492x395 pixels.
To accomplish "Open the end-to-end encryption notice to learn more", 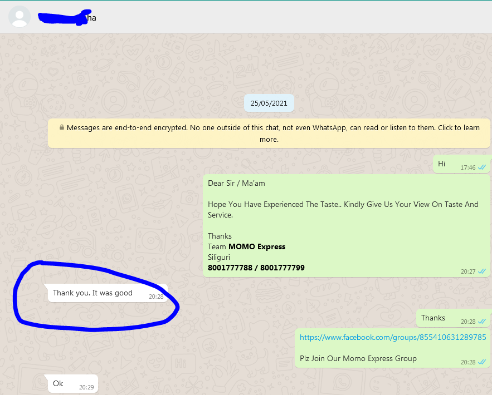I will [x=269, y=133].
